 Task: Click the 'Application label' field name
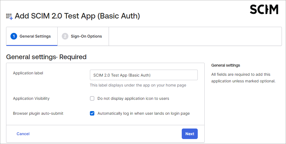[x=28, y=73]
